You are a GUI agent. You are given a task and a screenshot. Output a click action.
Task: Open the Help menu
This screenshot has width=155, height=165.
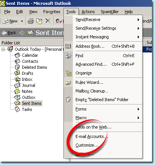(x=129, y=12)
